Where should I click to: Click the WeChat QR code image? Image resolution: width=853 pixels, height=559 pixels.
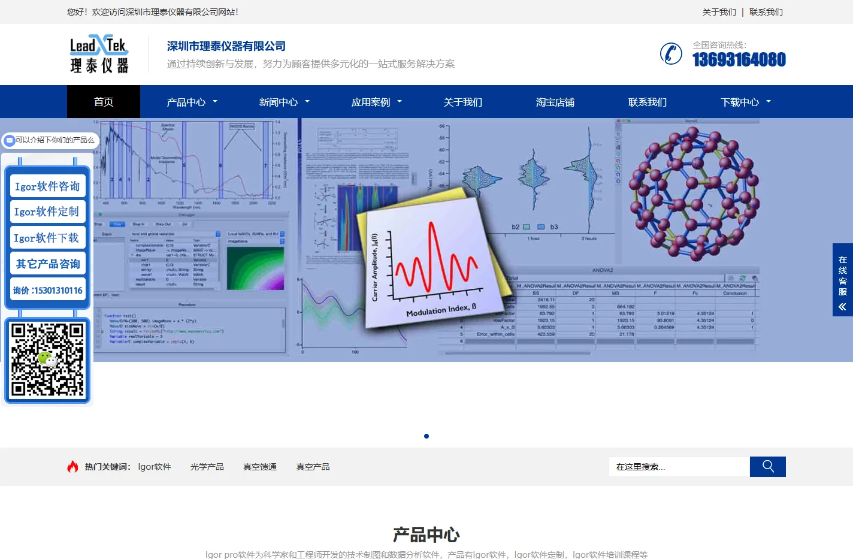[47, 360]
